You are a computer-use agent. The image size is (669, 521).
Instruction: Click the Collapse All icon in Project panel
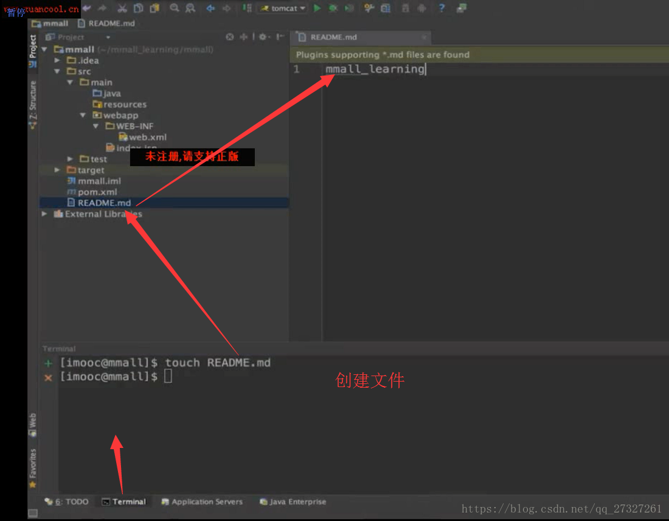[x=244, y=37]
